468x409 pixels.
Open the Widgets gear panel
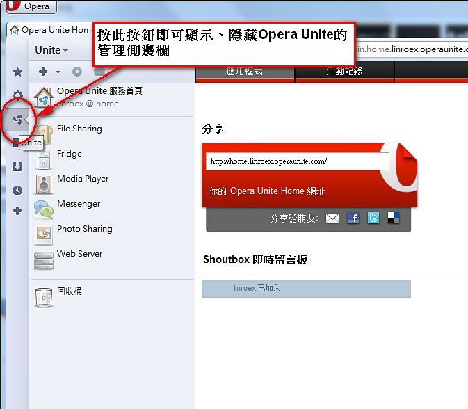pos(17,95)
